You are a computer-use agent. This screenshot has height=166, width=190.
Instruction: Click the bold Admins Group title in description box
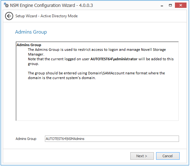pos(29,45)
